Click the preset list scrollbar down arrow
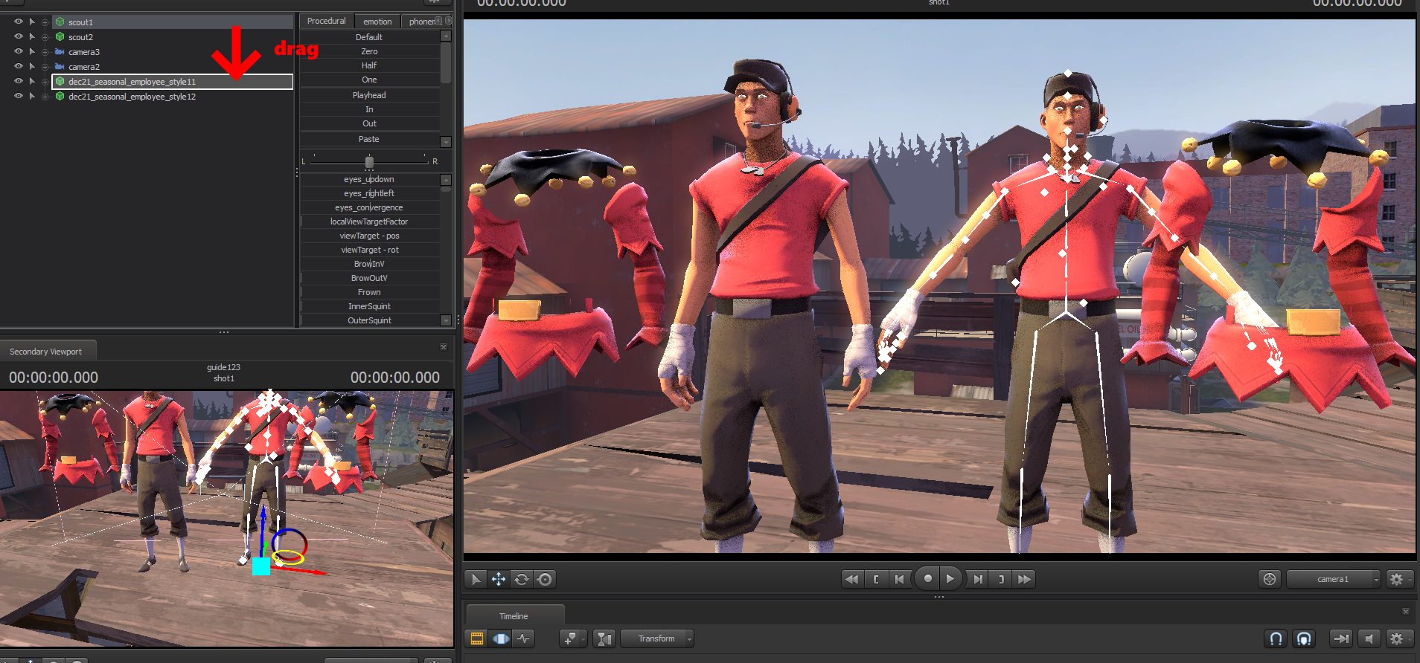 [x=446, y=141]
